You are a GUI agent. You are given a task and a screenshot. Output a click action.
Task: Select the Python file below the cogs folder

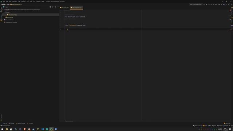[10, 17]
